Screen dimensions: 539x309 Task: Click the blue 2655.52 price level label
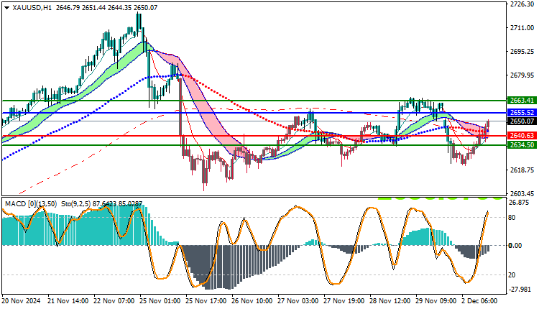522,113
